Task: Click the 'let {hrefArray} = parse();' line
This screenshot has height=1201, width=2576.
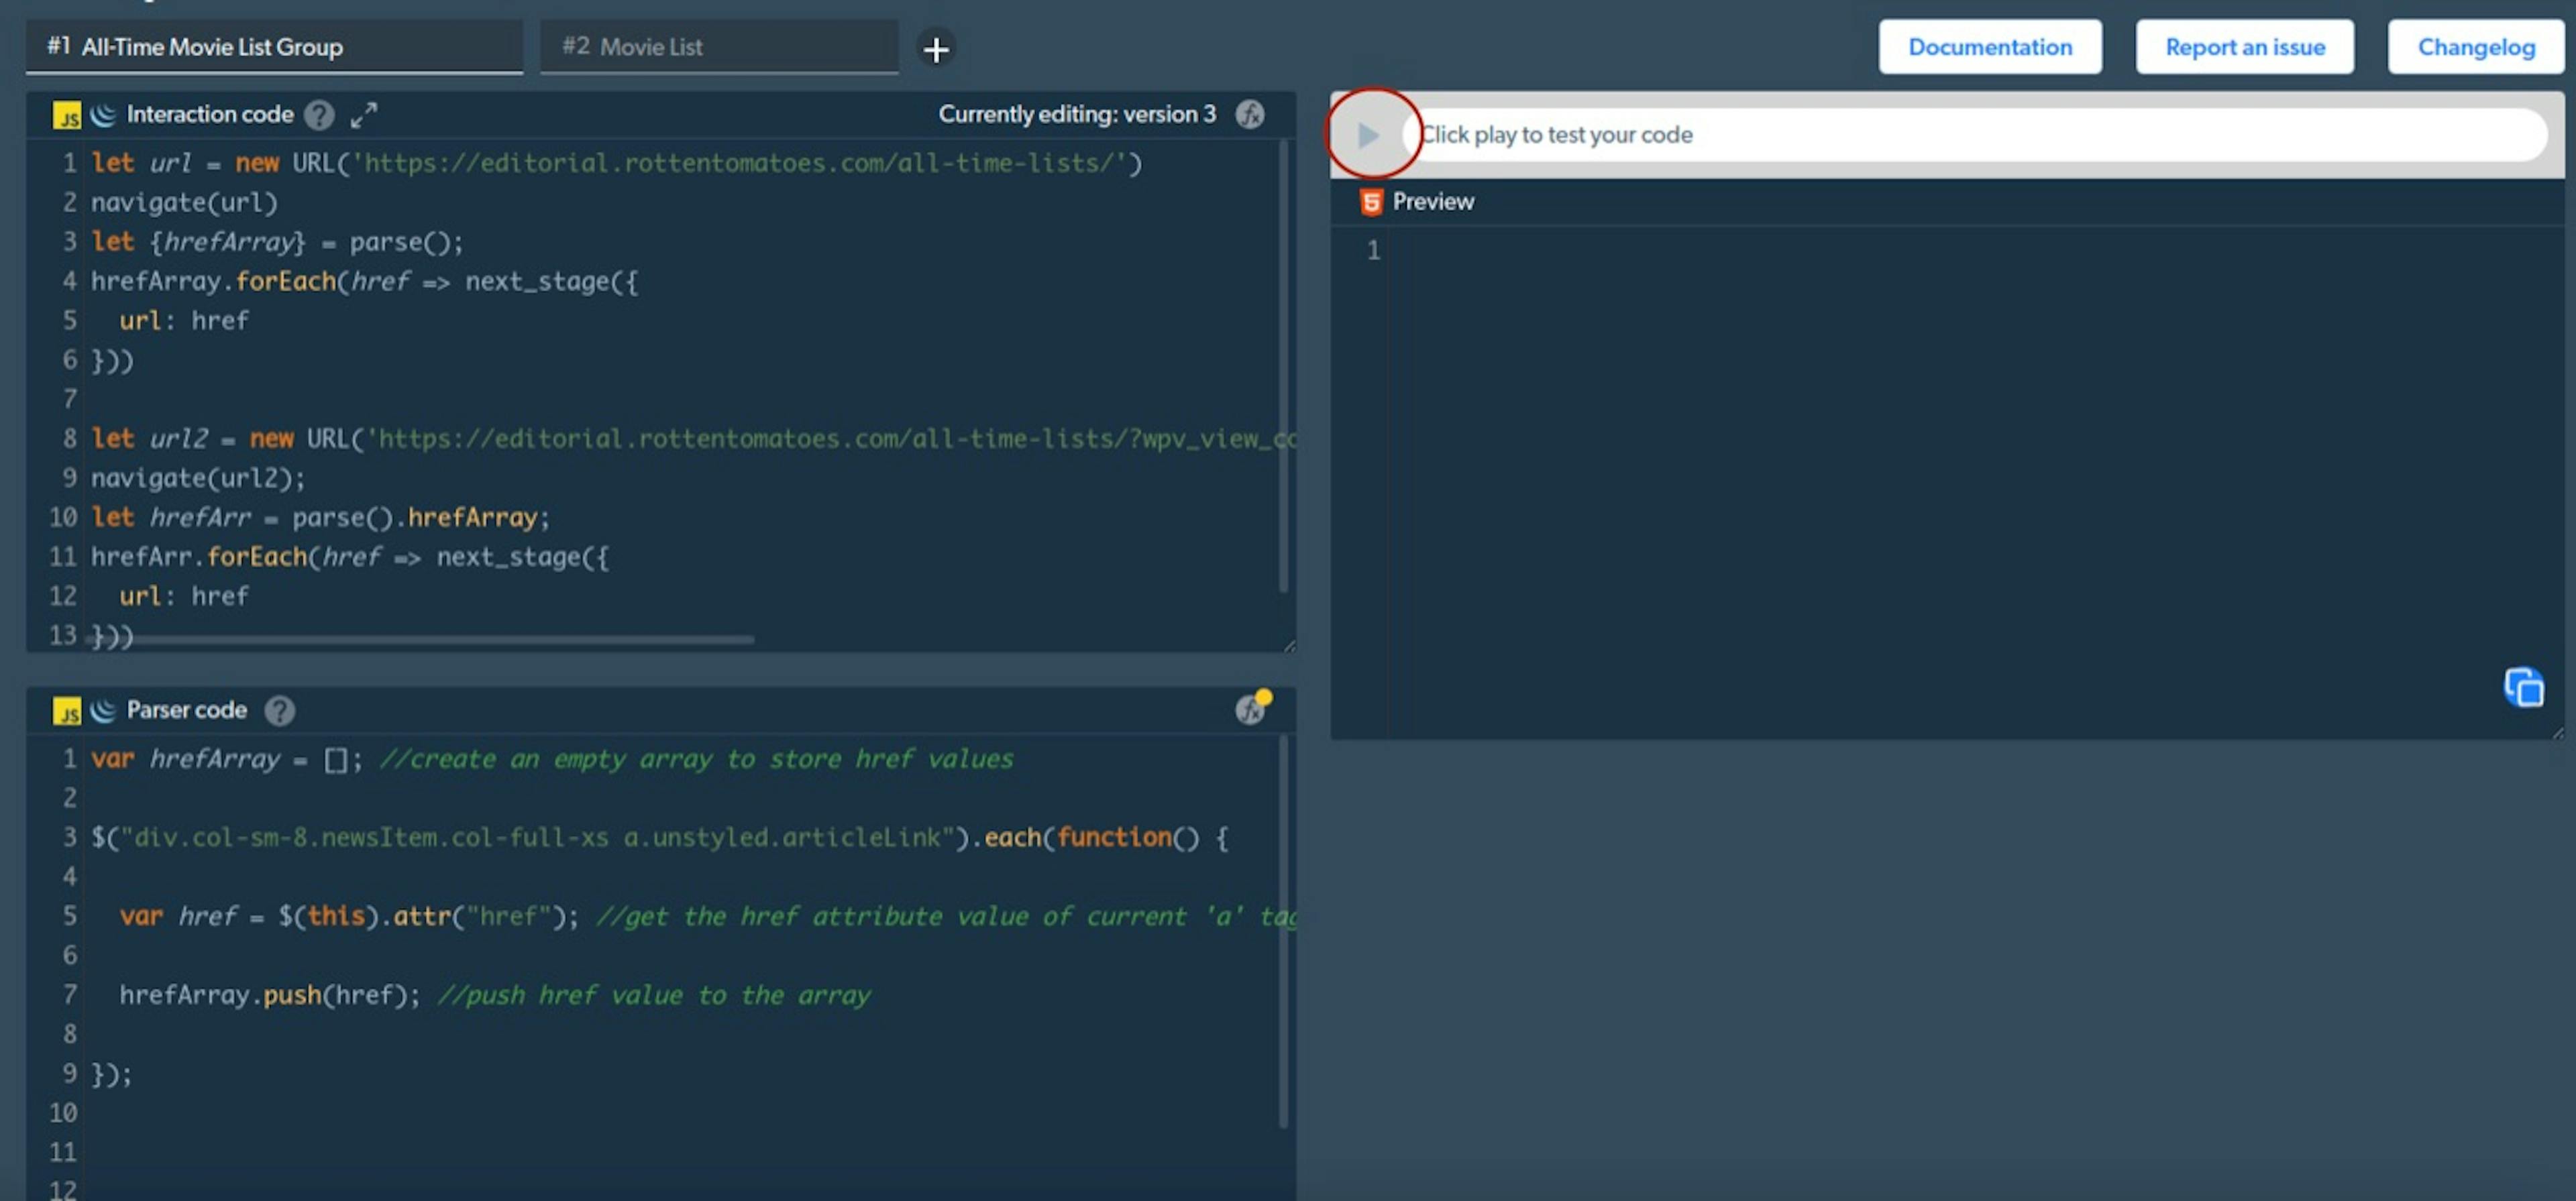Action: point(277,242)
